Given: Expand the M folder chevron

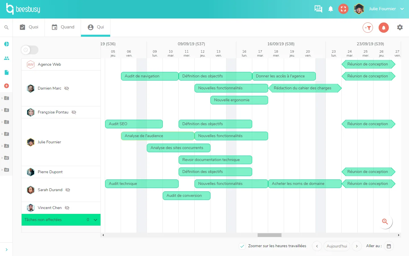Looking at the screenshot, I should click(2, 170).
